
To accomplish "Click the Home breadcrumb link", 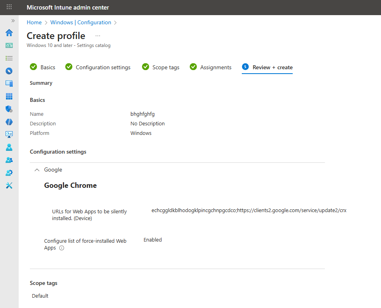I will (x=34, y=22).
